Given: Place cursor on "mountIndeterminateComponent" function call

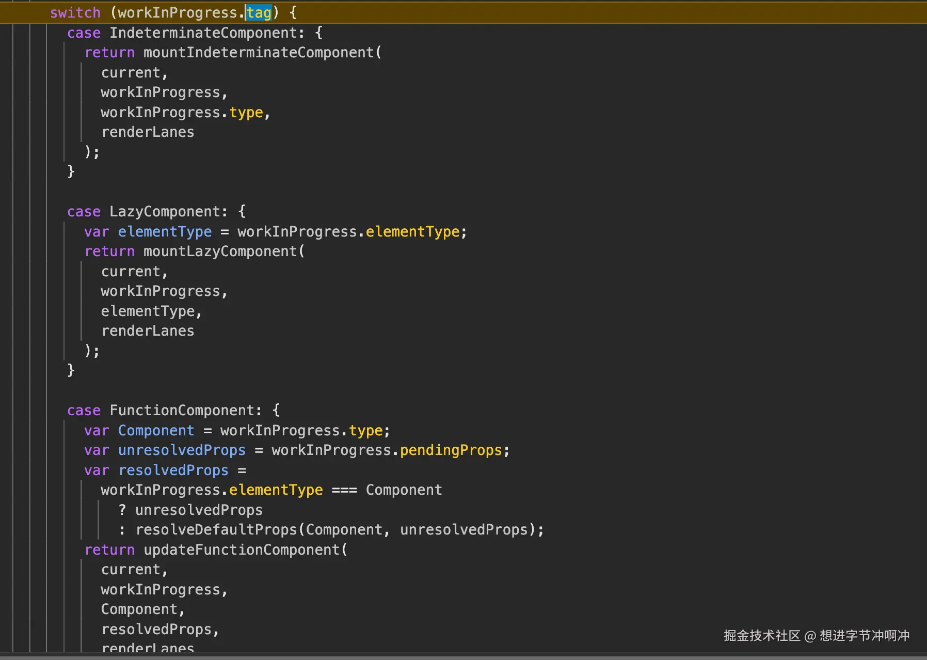Looking at the screenshot, I should (x=258, y=52).
